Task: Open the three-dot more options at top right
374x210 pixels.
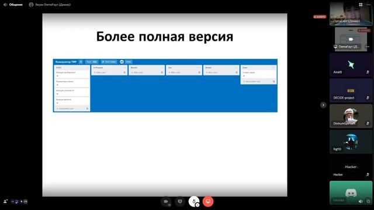Action: 368,5
